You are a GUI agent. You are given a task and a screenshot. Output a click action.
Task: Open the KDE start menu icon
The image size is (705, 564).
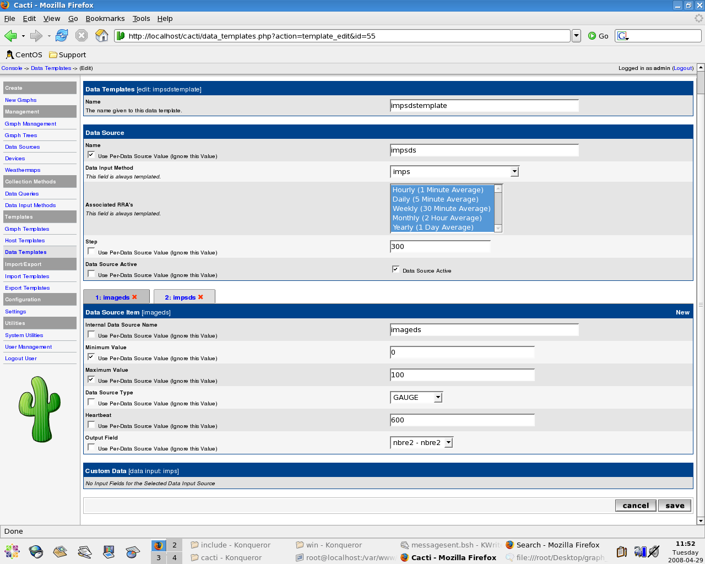tap(12, 551)
